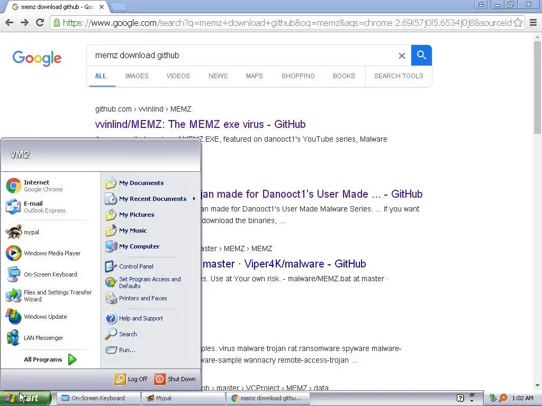Open Danooct1's User Made GitHub result
542x406 pixels.
[311, 194]
